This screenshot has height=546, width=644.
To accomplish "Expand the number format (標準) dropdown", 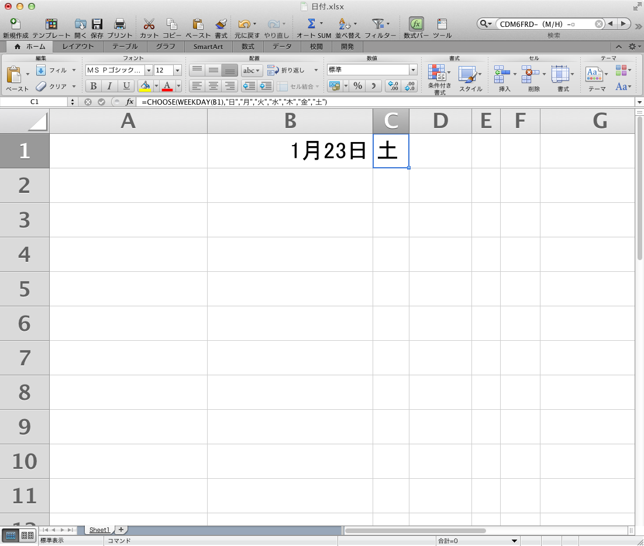I will tap(413, 70).
